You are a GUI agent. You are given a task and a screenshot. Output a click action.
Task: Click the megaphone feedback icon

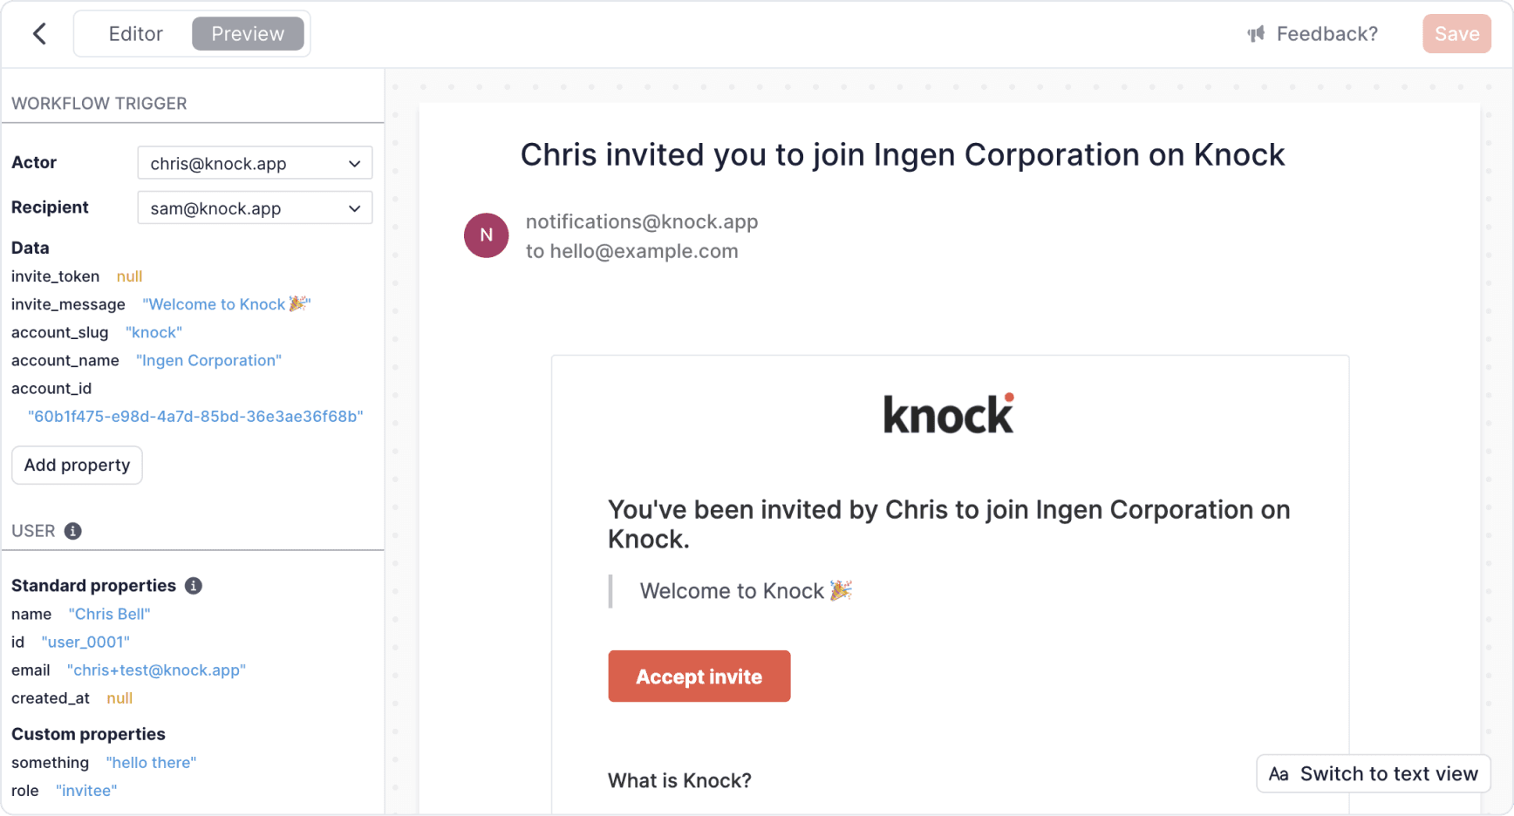pos(1256,34)
